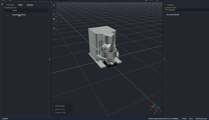Click the Triangles: 22,367 statistic
Screen dimensions: 209x120
[x=60, y=112]
